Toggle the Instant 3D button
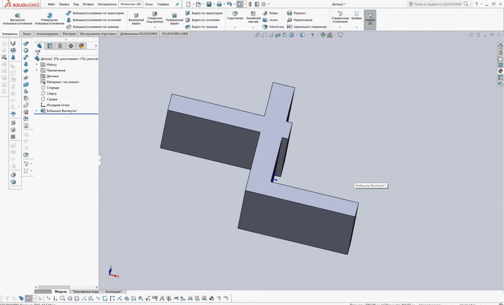The image size is (504, 305). coord(370,19)
